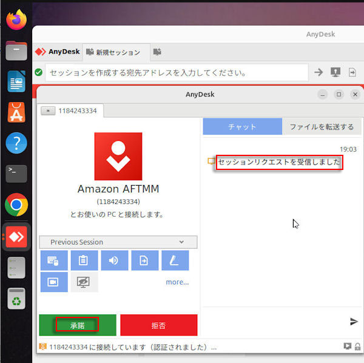
Task: Open the Previous Session profile dropdown
Action: [x=118, y=242]
